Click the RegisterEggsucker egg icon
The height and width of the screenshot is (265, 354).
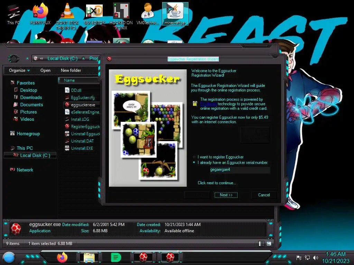pyautogui.click(x=67, y=126)
